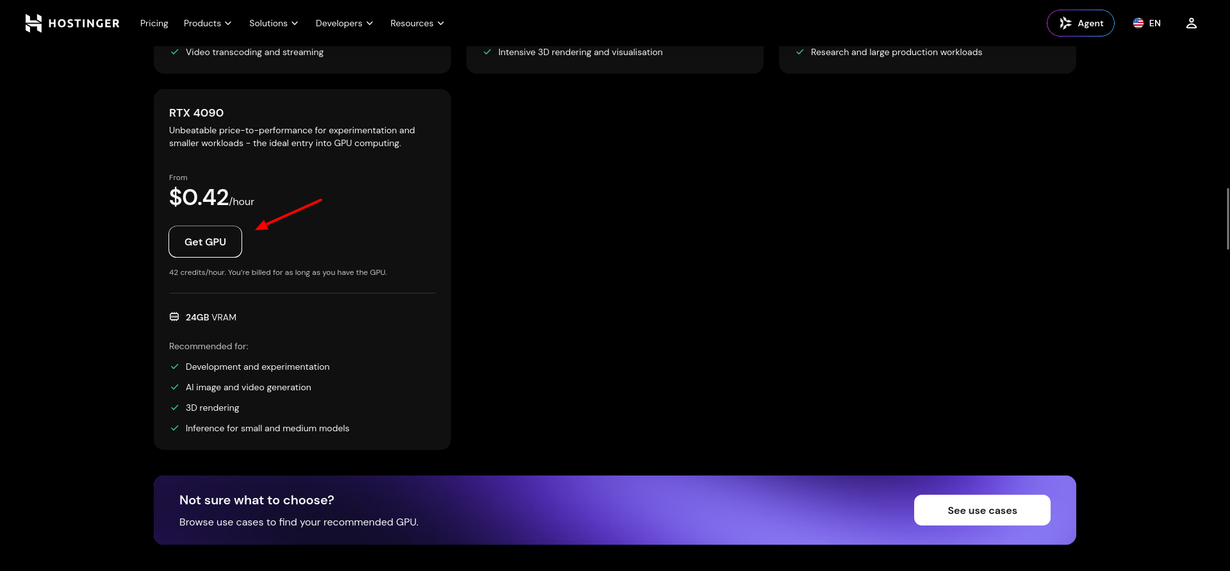This screenshot has height=571, width=1230.
Task: Click the See use cases button
Action: tap(982, 510)
